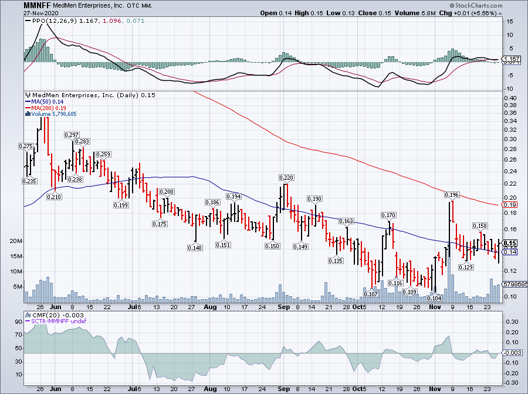
Task: Click the 0.210 low price label
Action: 54,197
